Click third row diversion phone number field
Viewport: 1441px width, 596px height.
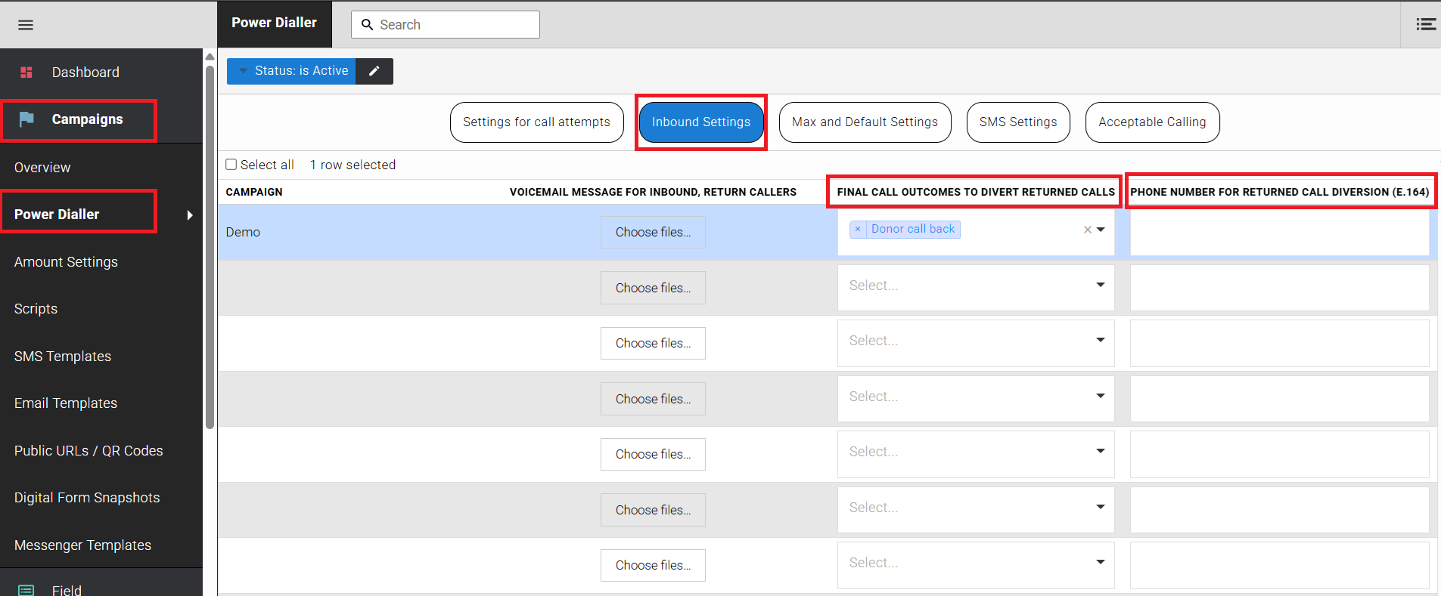coord(1280,344)
